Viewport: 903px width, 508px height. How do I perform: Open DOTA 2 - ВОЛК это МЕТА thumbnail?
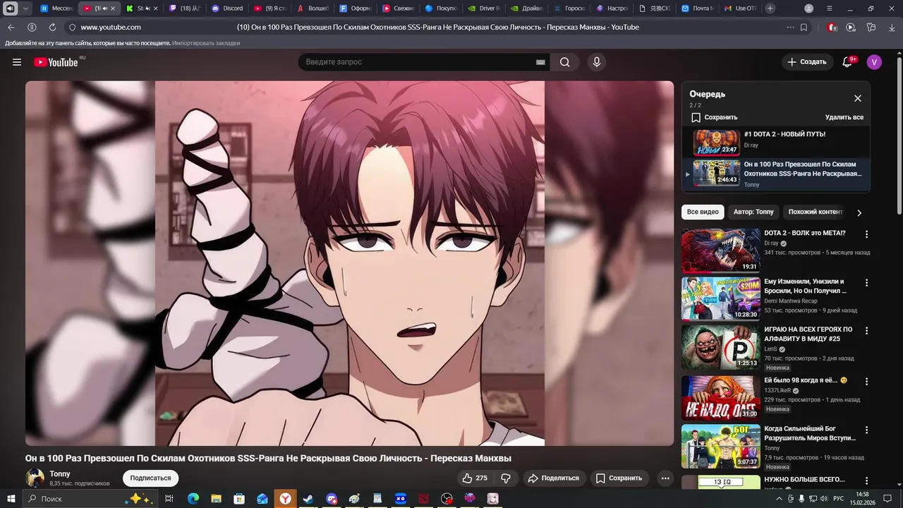click(720, 250)
